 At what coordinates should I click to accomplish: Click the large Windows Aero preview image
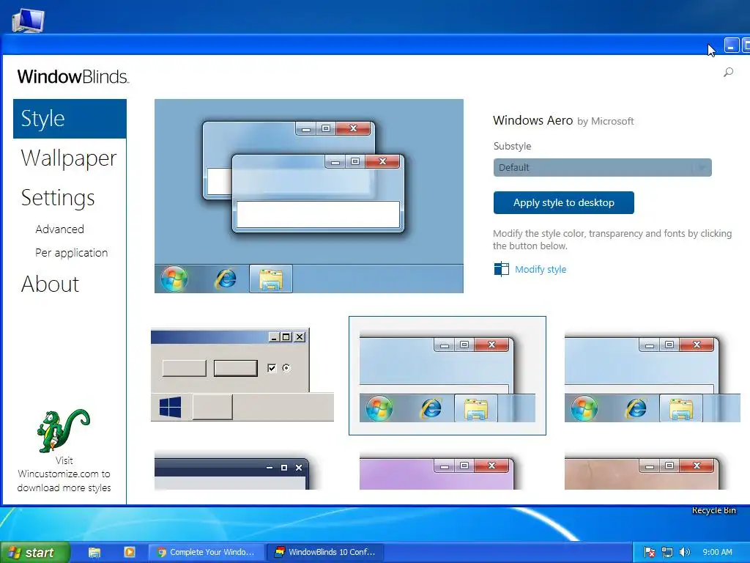tap(309, 196)
